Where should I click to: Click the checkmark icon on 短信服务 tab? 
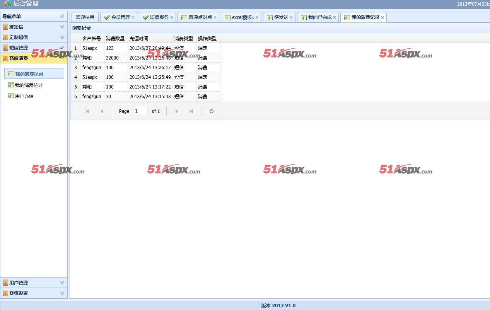point(146,17)
